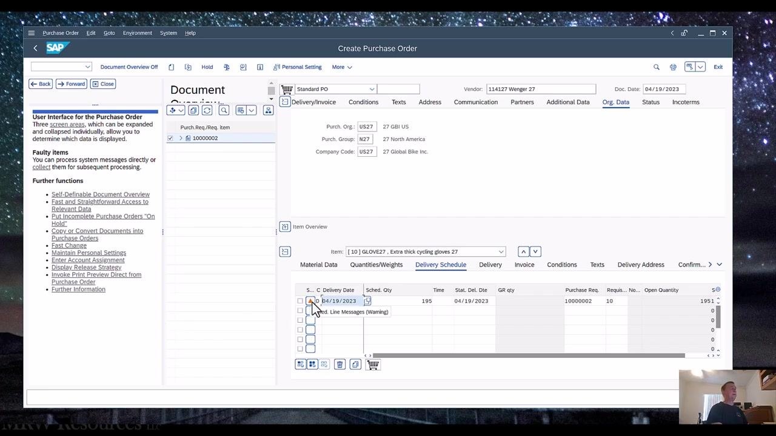Viewport: 776px width, 436px height.
Task: Click the Create new document icon
Action: coord(172,67)
